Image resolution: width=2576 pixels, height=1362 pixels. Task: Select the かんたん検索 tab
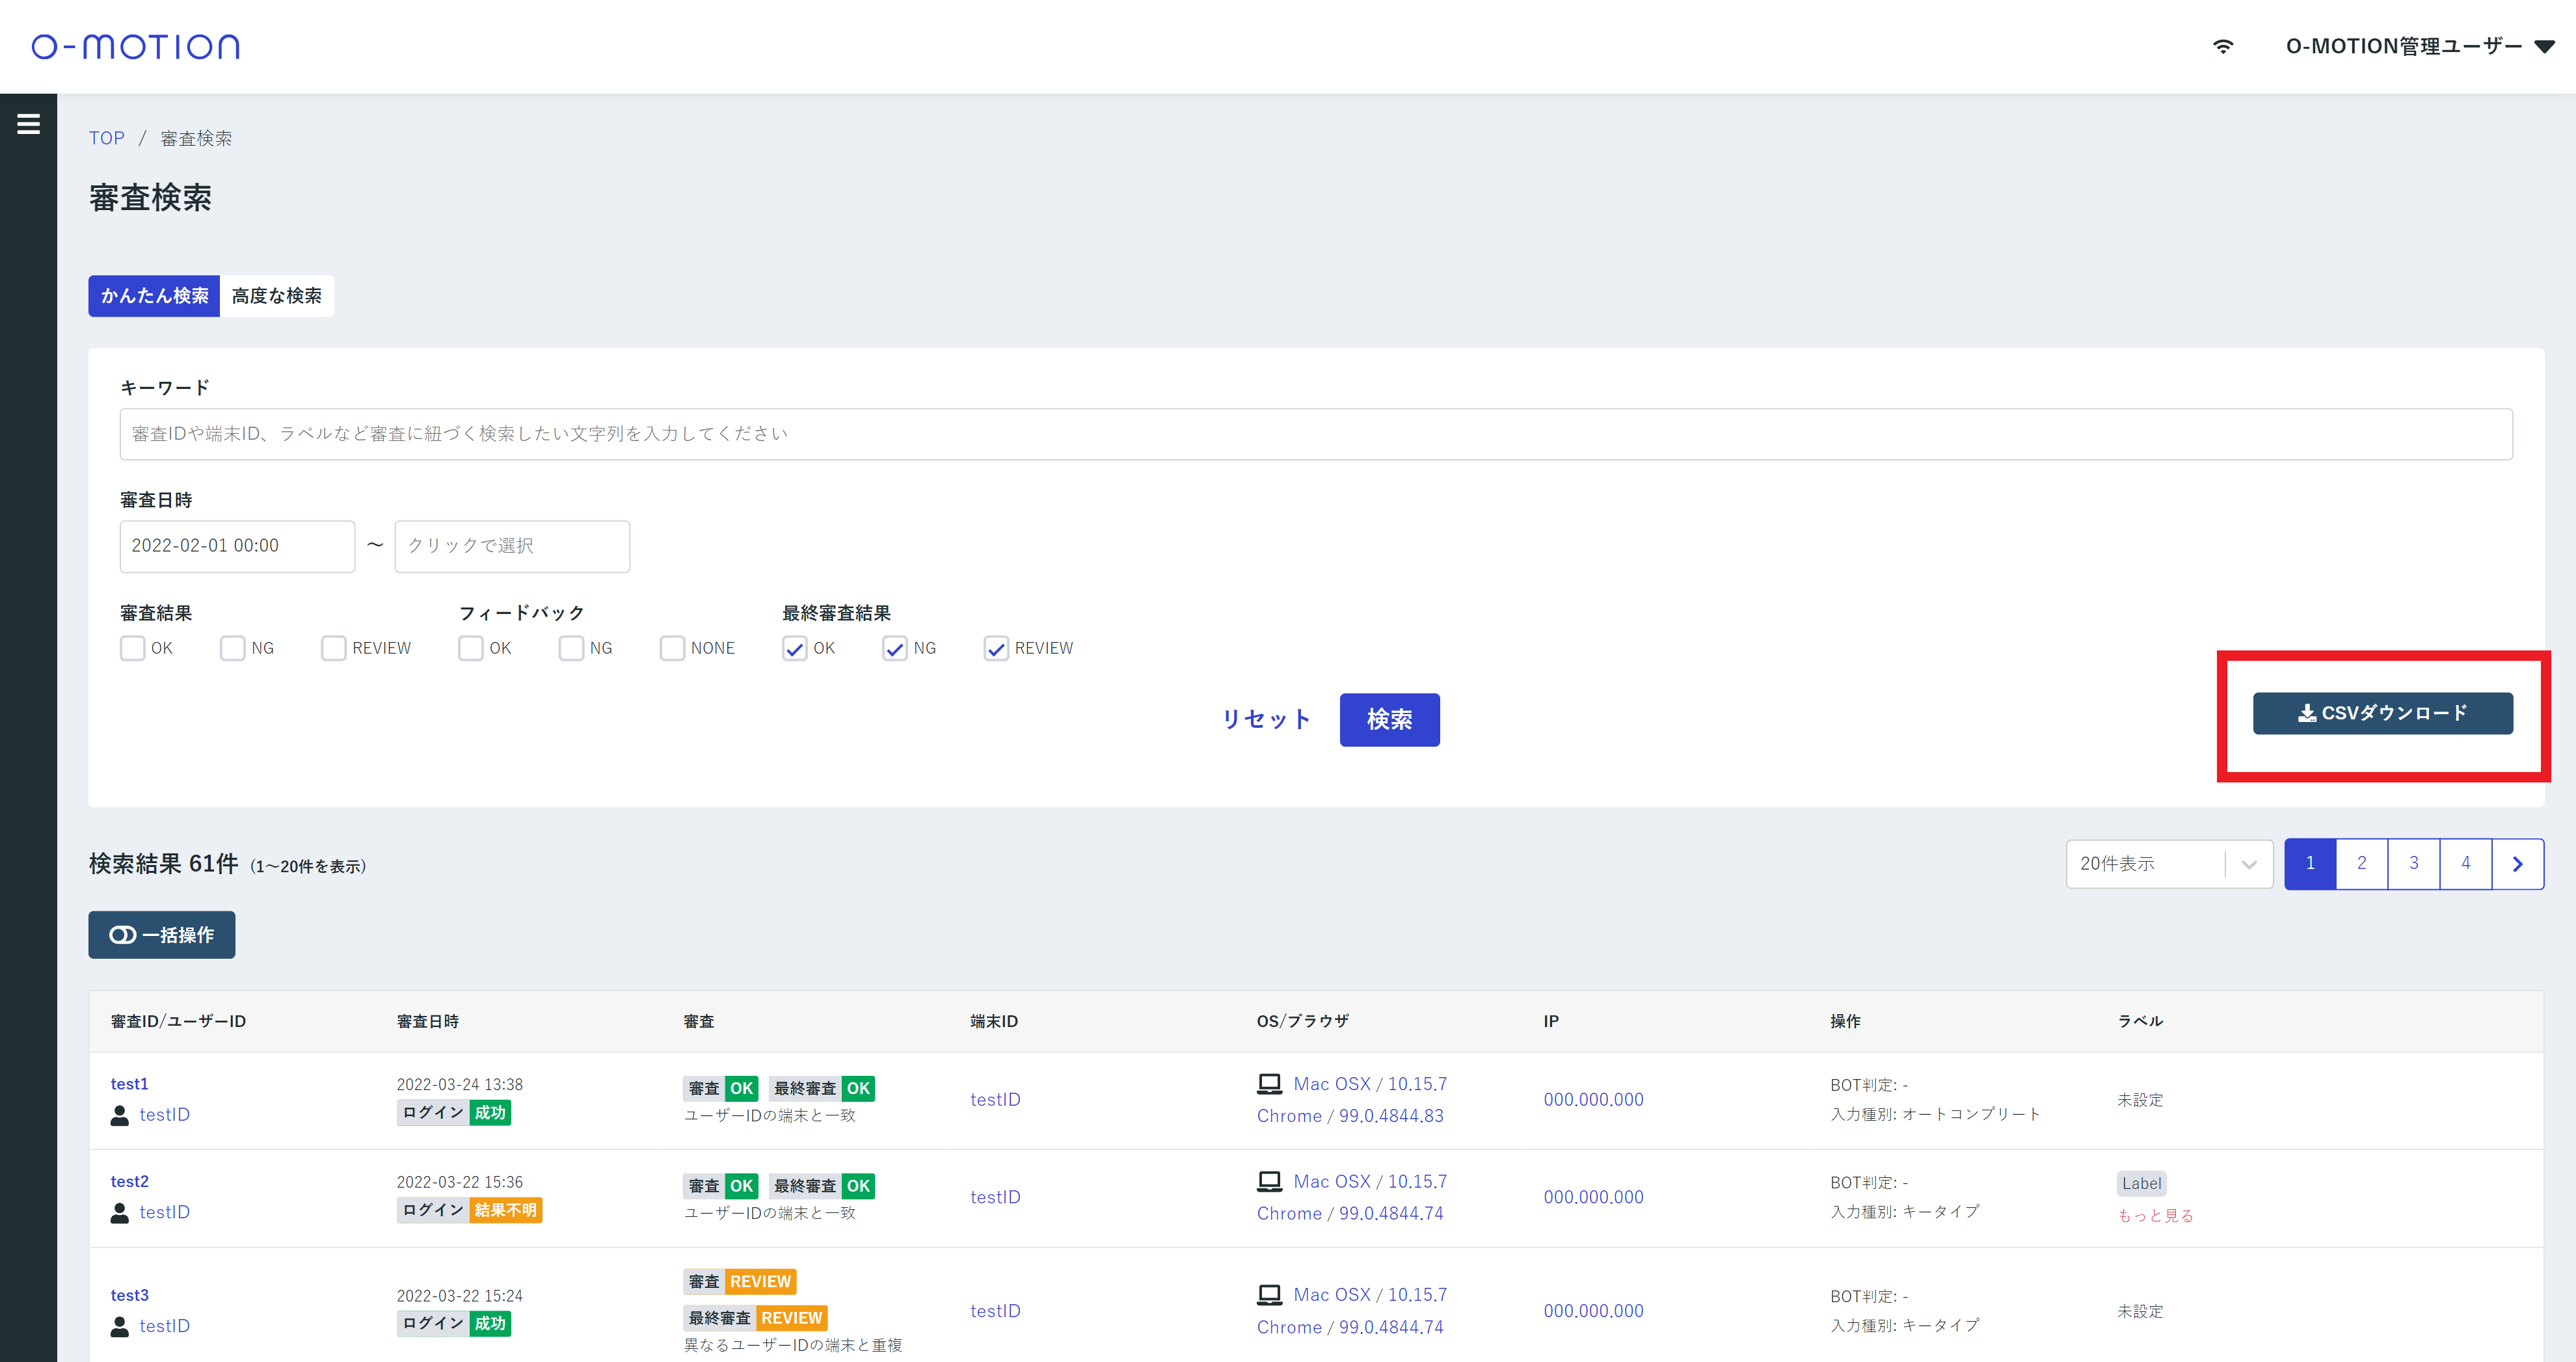tap(154, 296)
